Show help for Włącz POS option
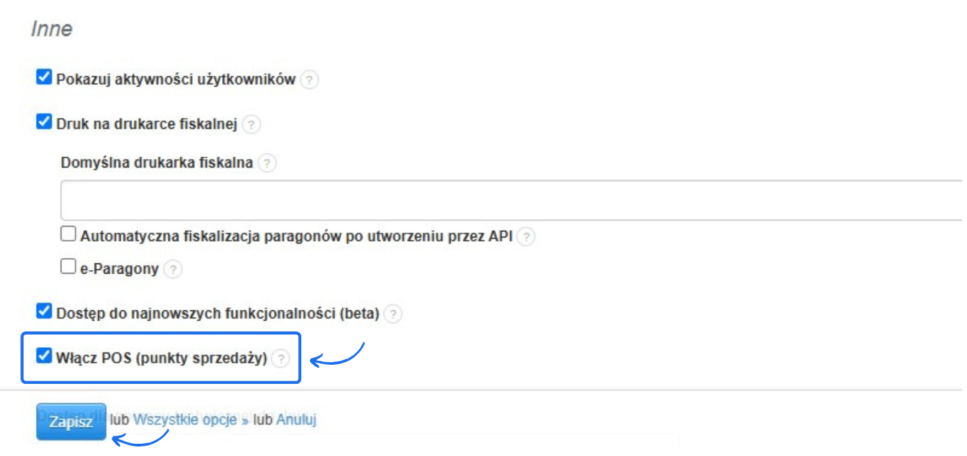The width and height of the screenshot is (967, 456). click(x=280, y=359)
